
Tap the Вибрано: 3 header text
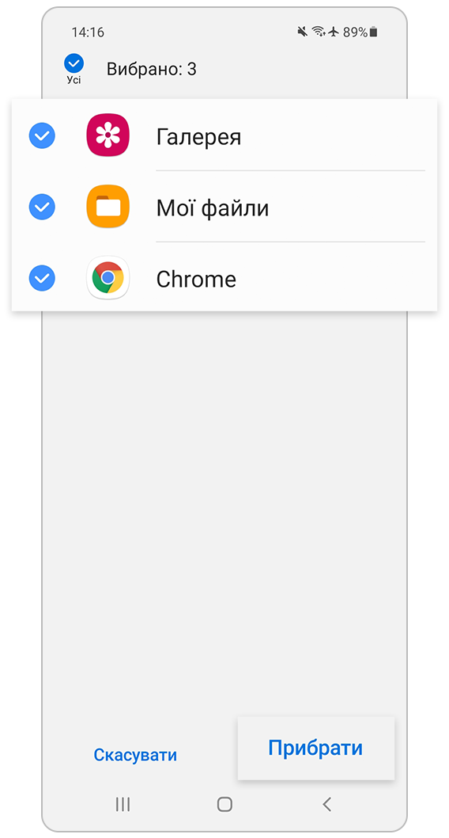click(x=152, y=69)
